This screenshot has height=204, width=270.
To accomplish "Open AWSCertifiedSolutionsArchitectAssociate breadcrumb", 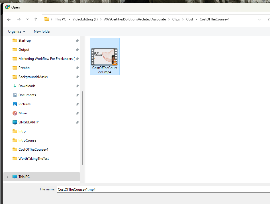I will pyautogui.click(x=135, y=19).
